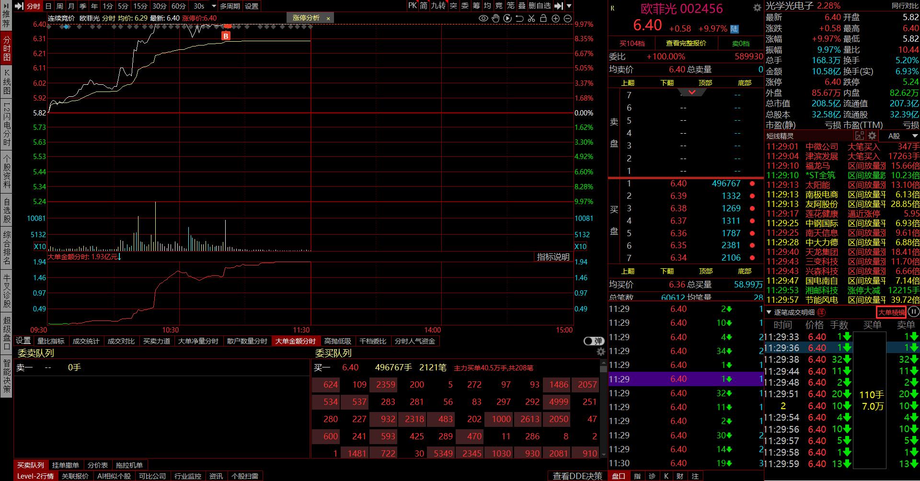Click the red B buy marker on the chart
The width and height of the screenshot is (920, 481).
(x=226, y=36)
